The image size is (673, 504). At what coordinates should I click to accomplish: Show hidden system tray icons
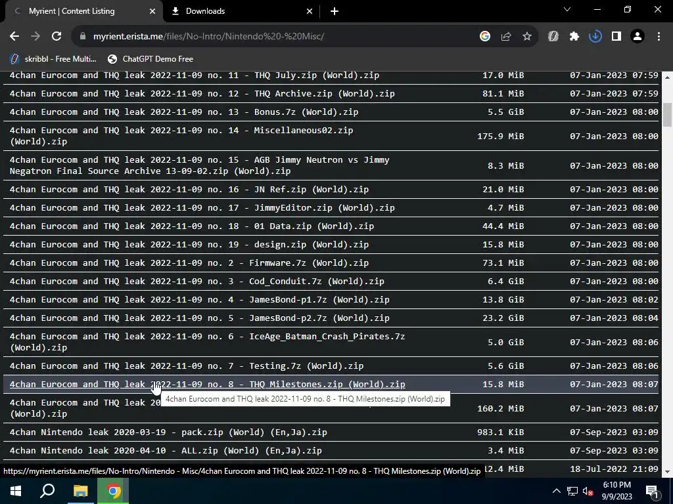tap(556, 491)
